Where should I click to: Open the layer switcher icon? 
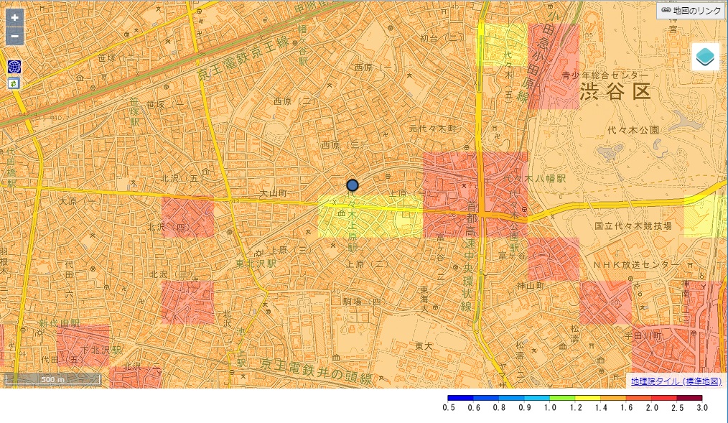[x=705, y=57]
